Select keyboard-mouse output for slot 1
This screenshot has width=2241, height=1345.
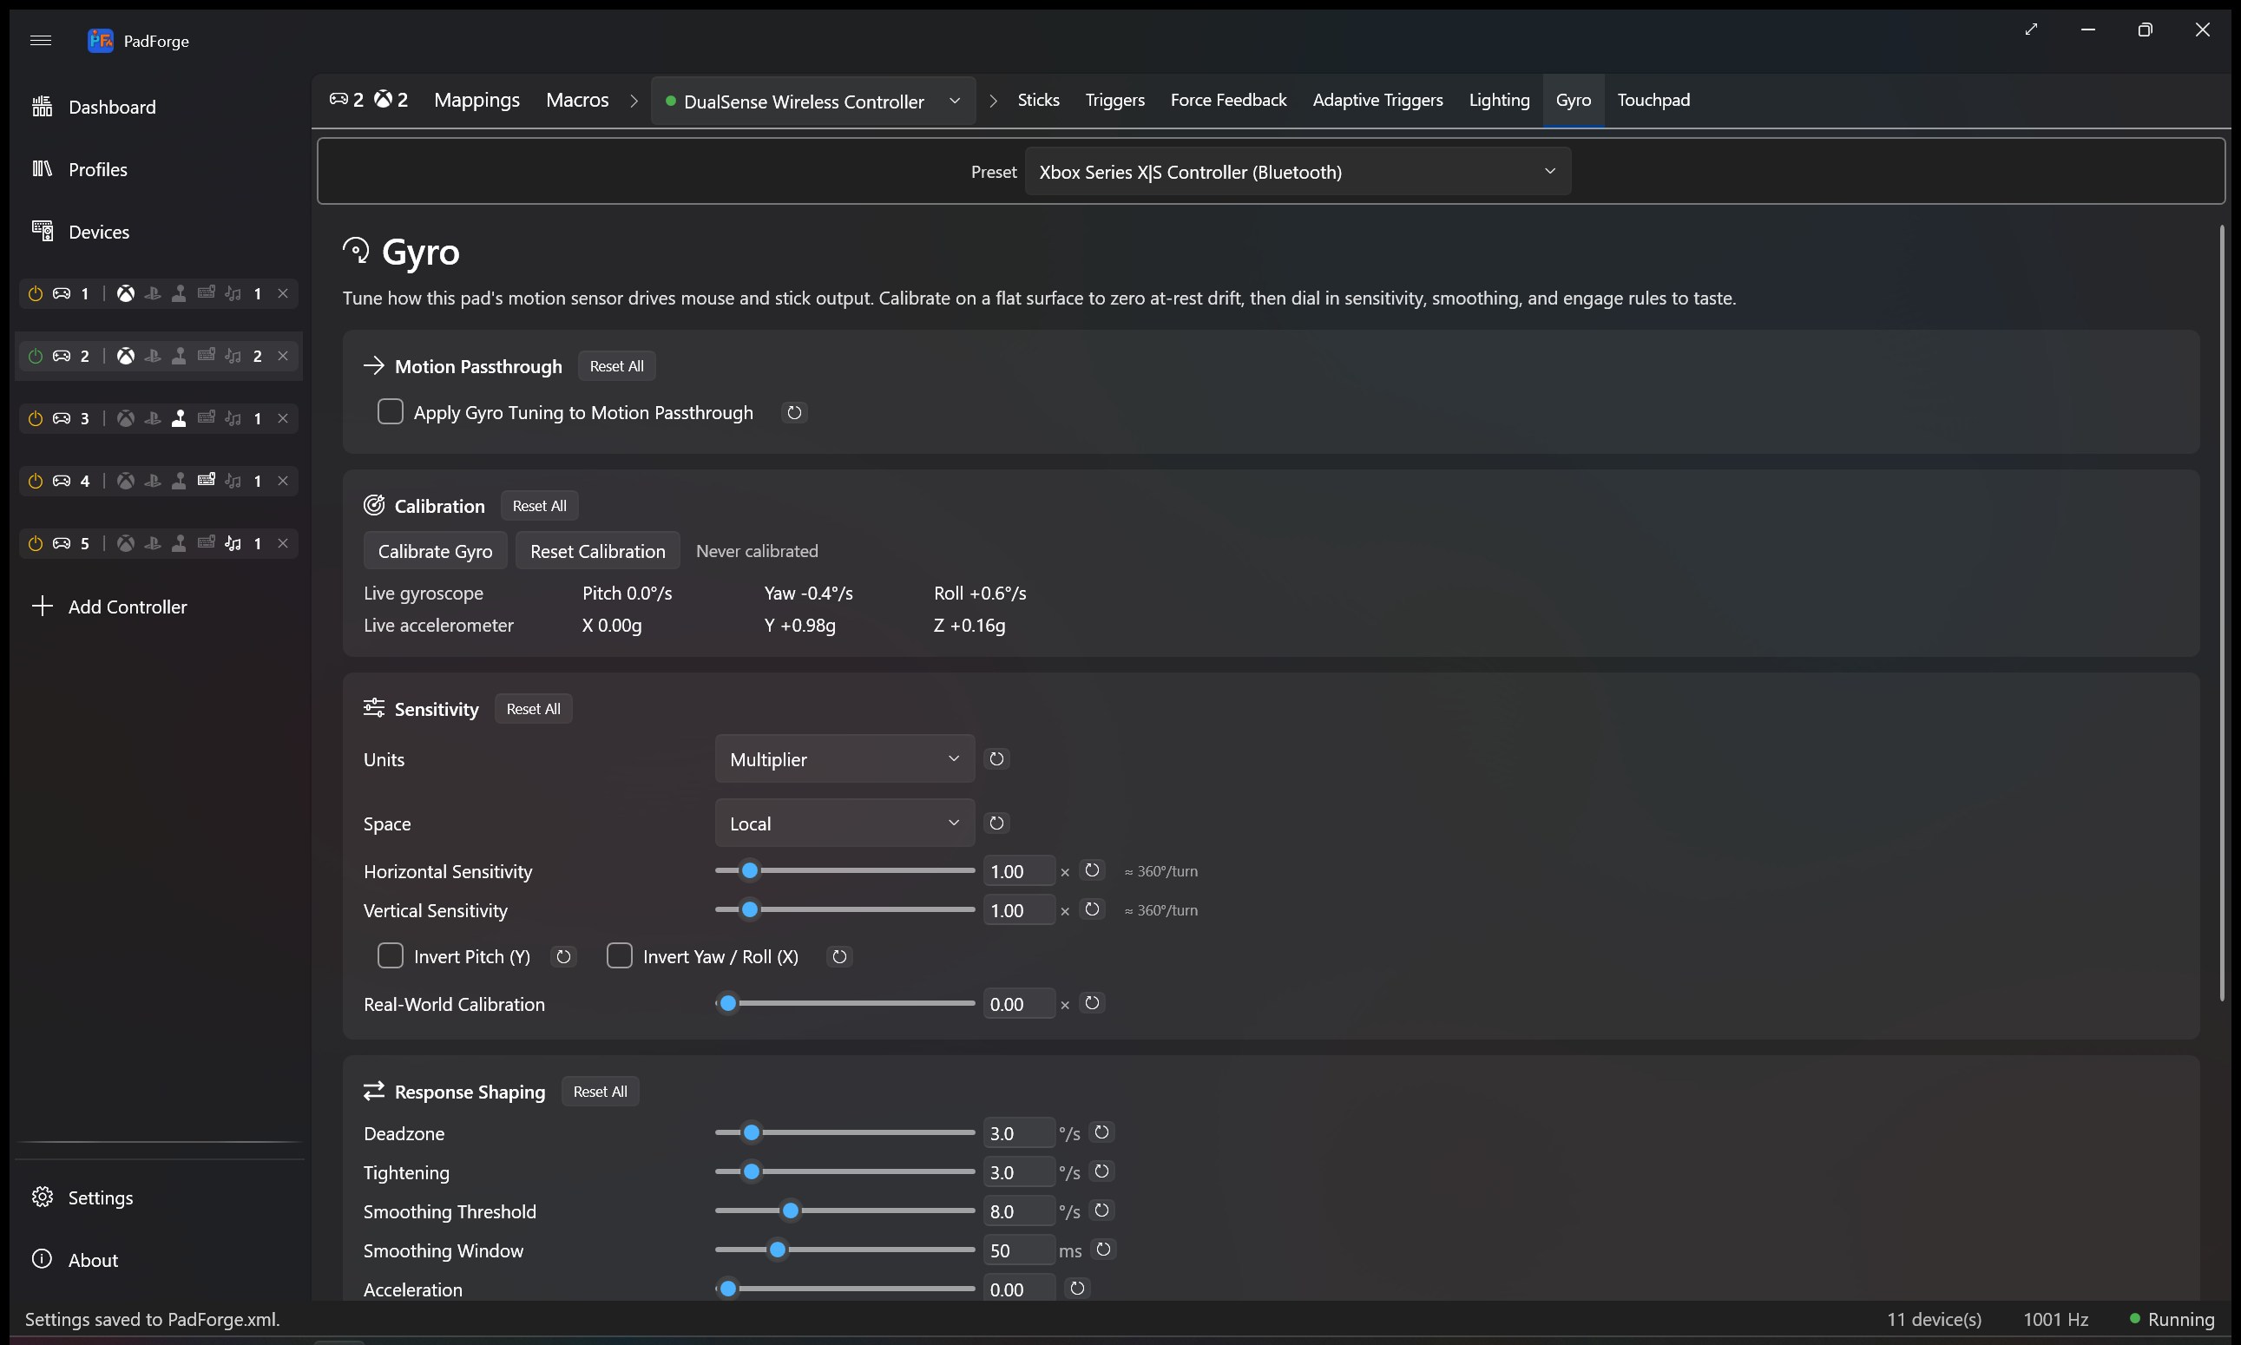[207, 292]
